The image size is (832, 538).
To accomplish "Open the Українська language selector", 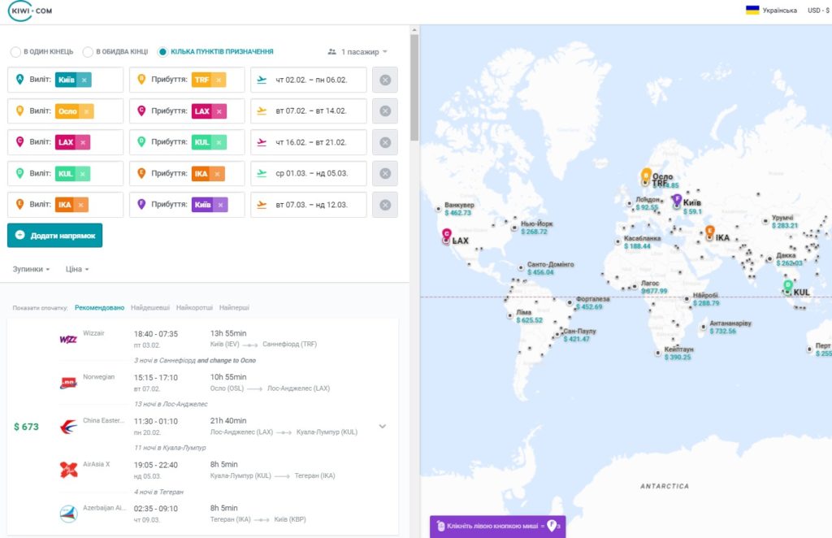I will point(771,10).
